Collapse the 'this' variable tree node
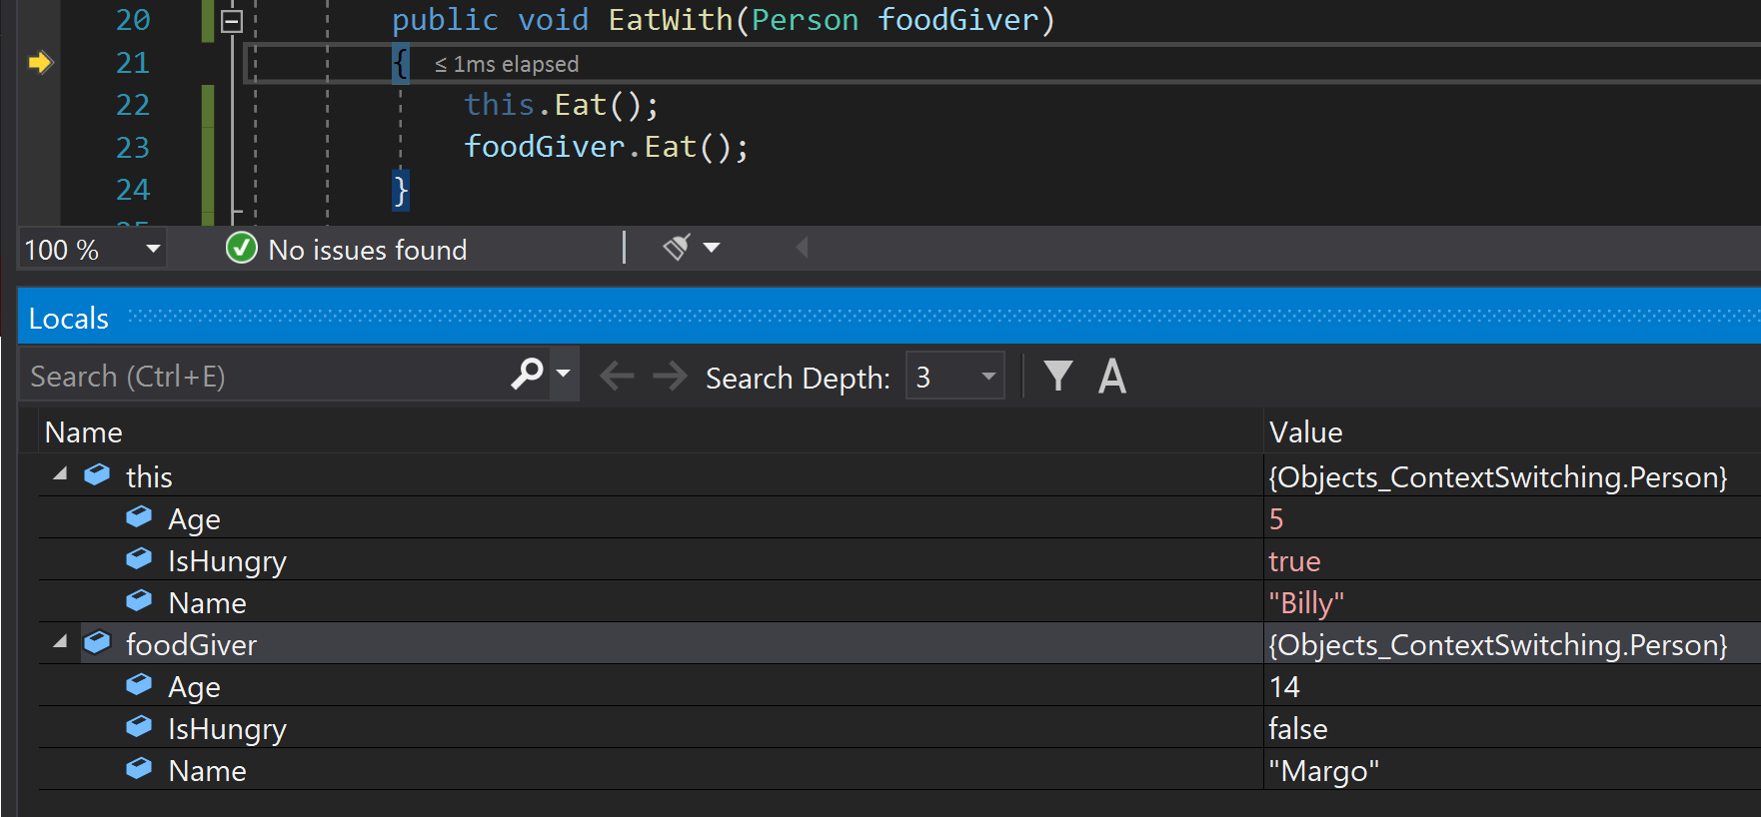Screen dimensions: 1761x817 point(60,474)
